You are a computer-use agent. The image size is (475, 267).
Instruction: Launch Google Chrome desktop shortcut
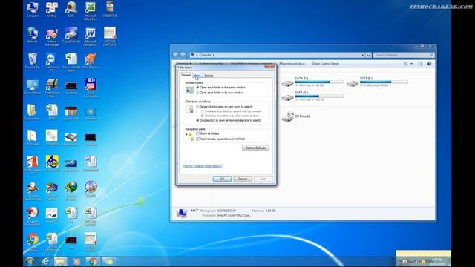coord(33,243)
